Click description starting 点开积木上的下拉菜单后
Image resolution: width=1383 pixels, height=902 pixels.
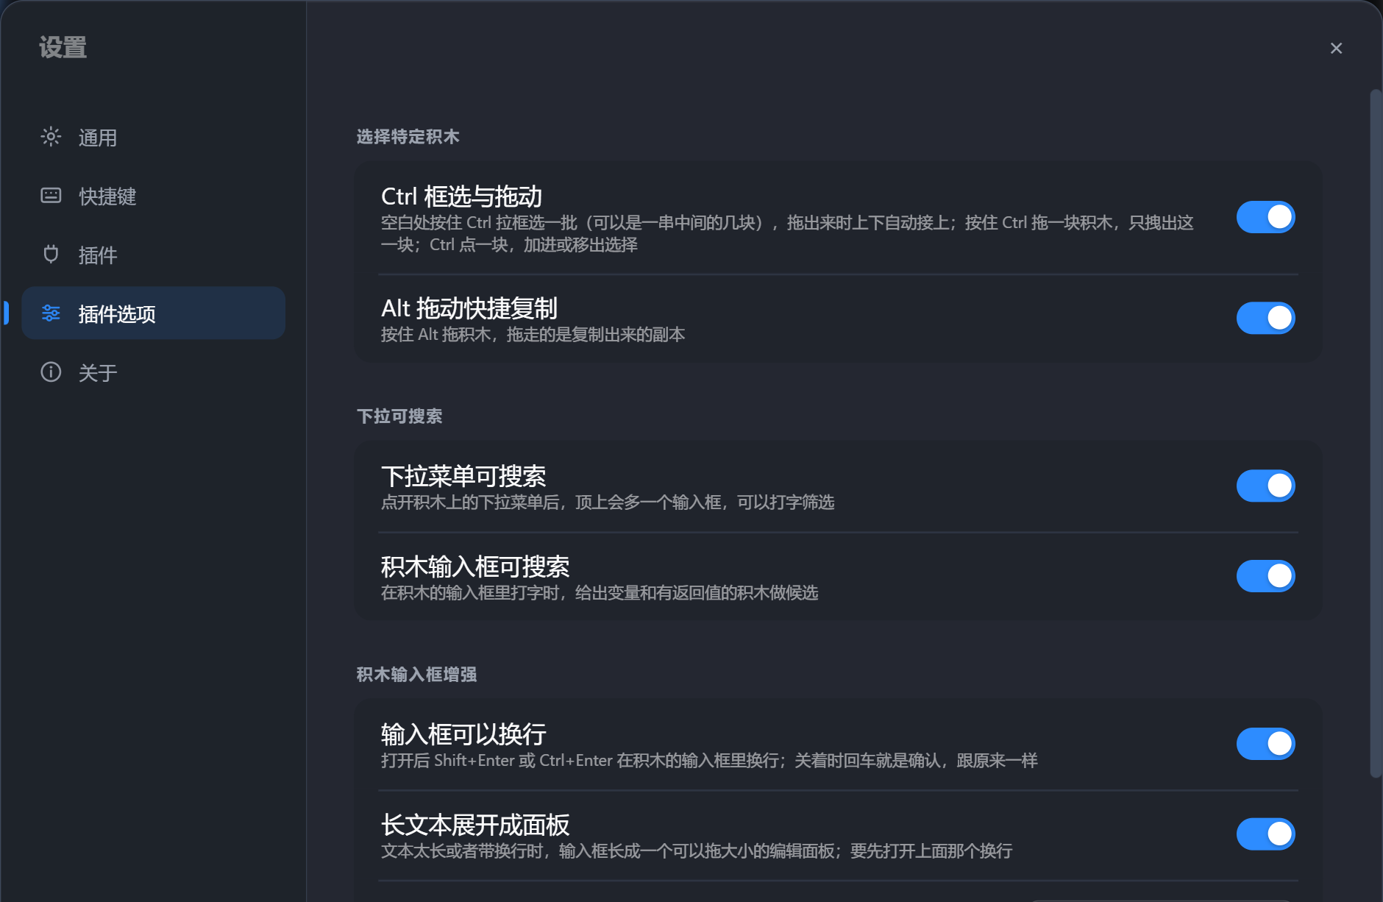click(608, 503)
